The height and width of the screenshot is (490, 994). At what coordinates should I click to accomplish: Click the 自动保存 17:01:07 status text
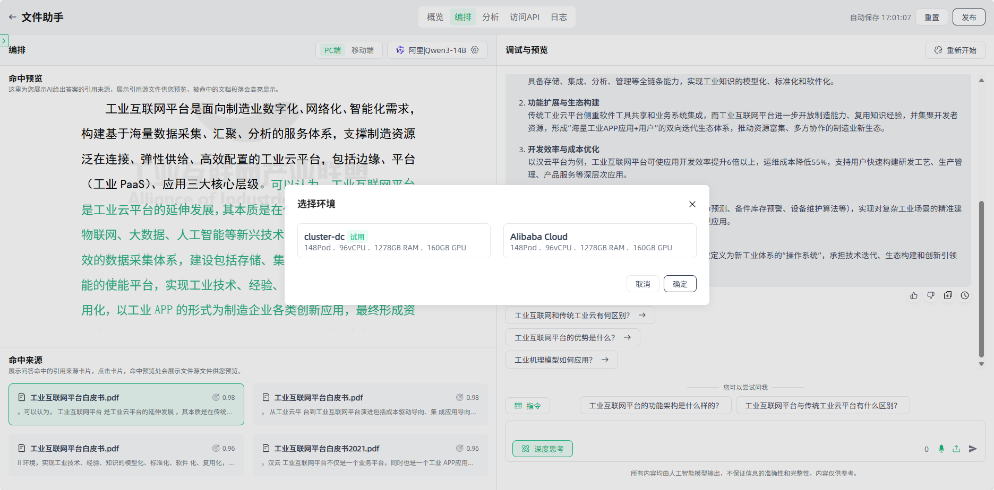tap(880, 17)
